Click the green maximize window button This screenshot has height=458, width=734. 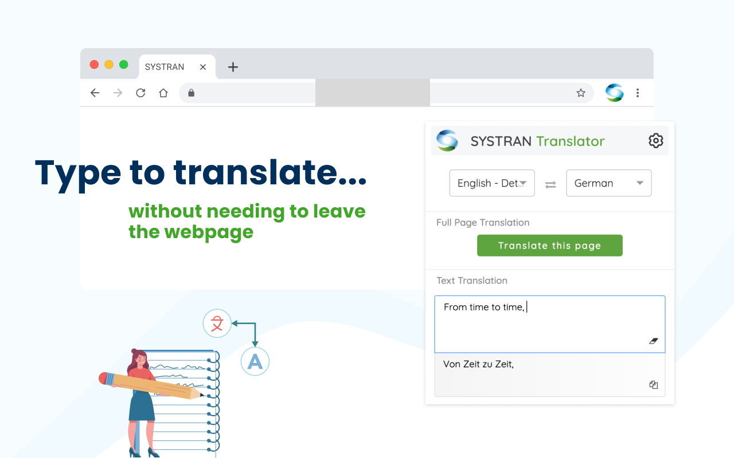click(x=123, y=65)
